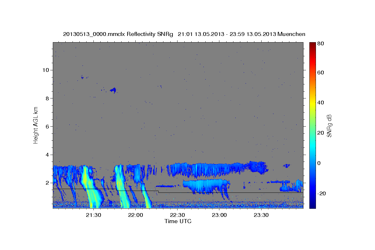The image size is (375, 250).
Task: Click the height tick label 2
Action: click(47, 183)
